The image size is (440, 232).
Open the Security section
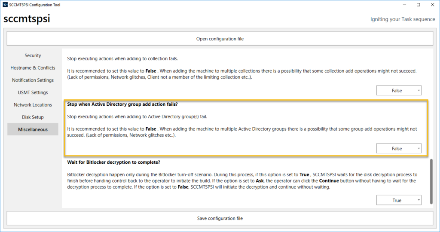pos(33,55)
